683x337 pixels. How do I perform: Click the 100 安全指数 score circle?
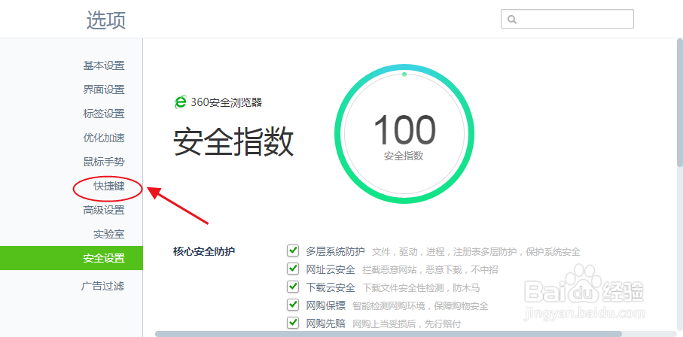click(x=404, y=134)
